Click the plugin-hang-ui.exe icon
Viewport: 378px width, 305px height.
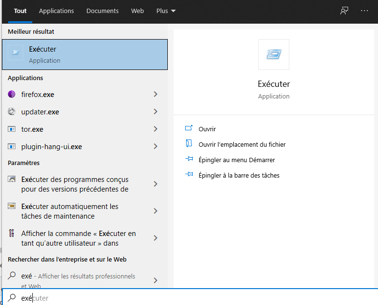(12, 146)
